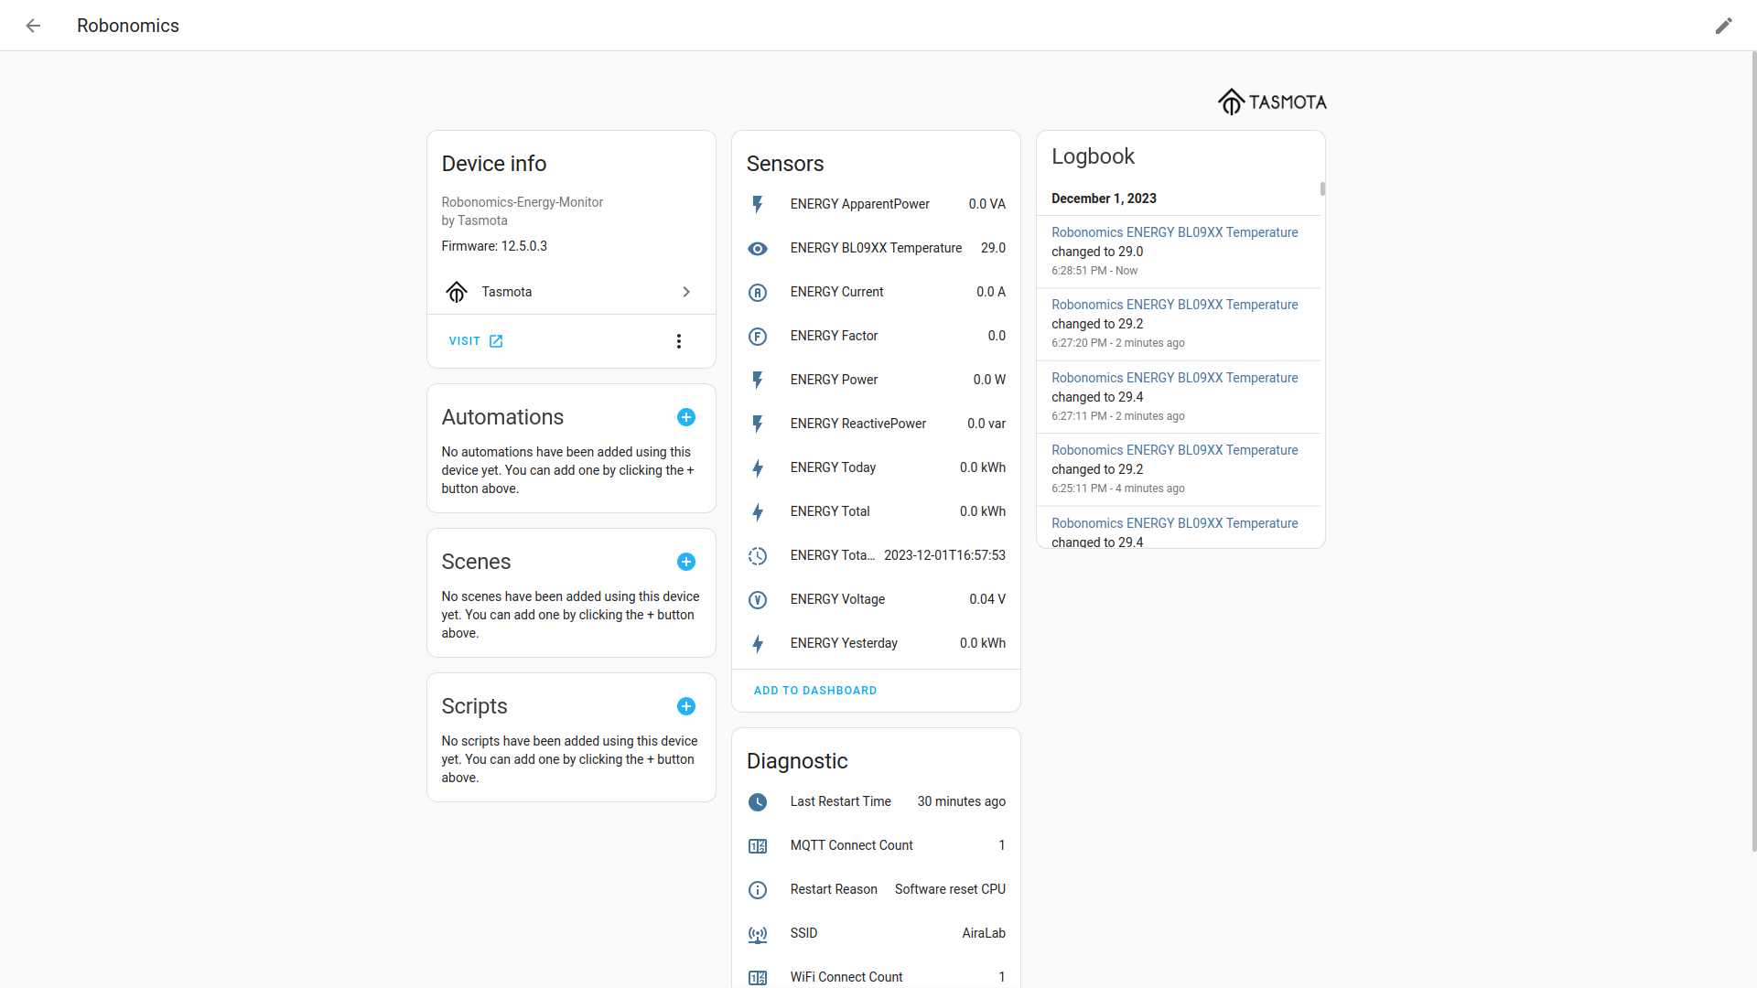Click the ENERGY Factor icon
Screen dimensions: 1757x988
pos(758,336)
